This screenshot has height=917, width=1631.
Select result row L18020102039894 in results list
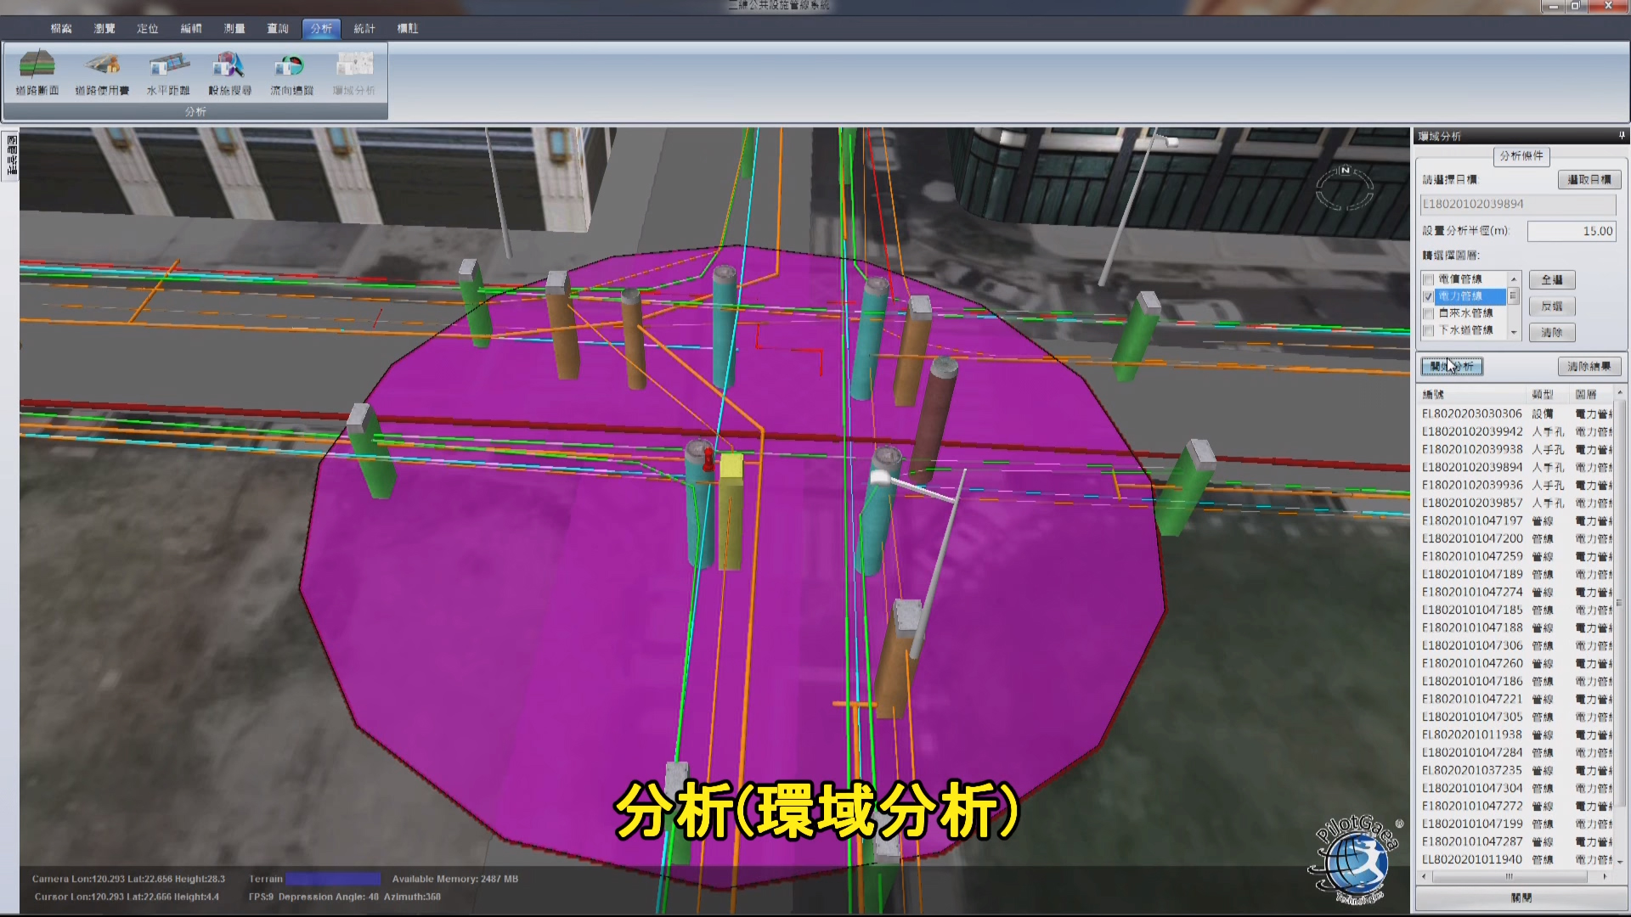point(1516,467)
